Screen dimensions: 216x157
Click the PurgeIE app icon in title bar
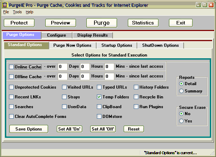tap(5, 5)
